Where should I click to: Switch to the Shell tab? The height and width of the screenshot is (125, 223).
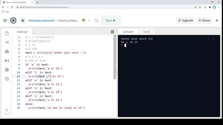tap(146, 32)
